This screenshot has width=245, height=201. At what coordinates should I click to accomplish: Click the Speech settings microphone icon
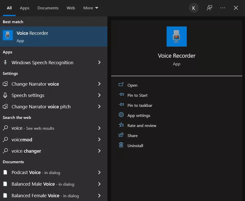tap(5, 95)
